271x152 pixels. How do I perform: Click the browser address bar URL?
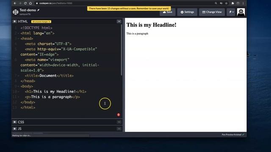(x=56, y=3)
